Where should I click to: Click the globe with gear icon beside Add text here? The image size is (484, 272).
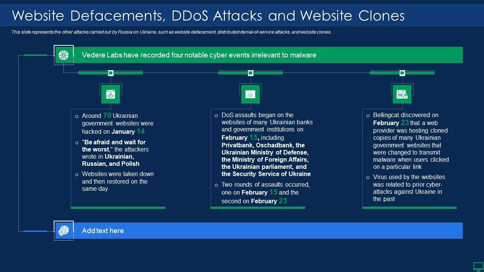(x=64, y=230)
